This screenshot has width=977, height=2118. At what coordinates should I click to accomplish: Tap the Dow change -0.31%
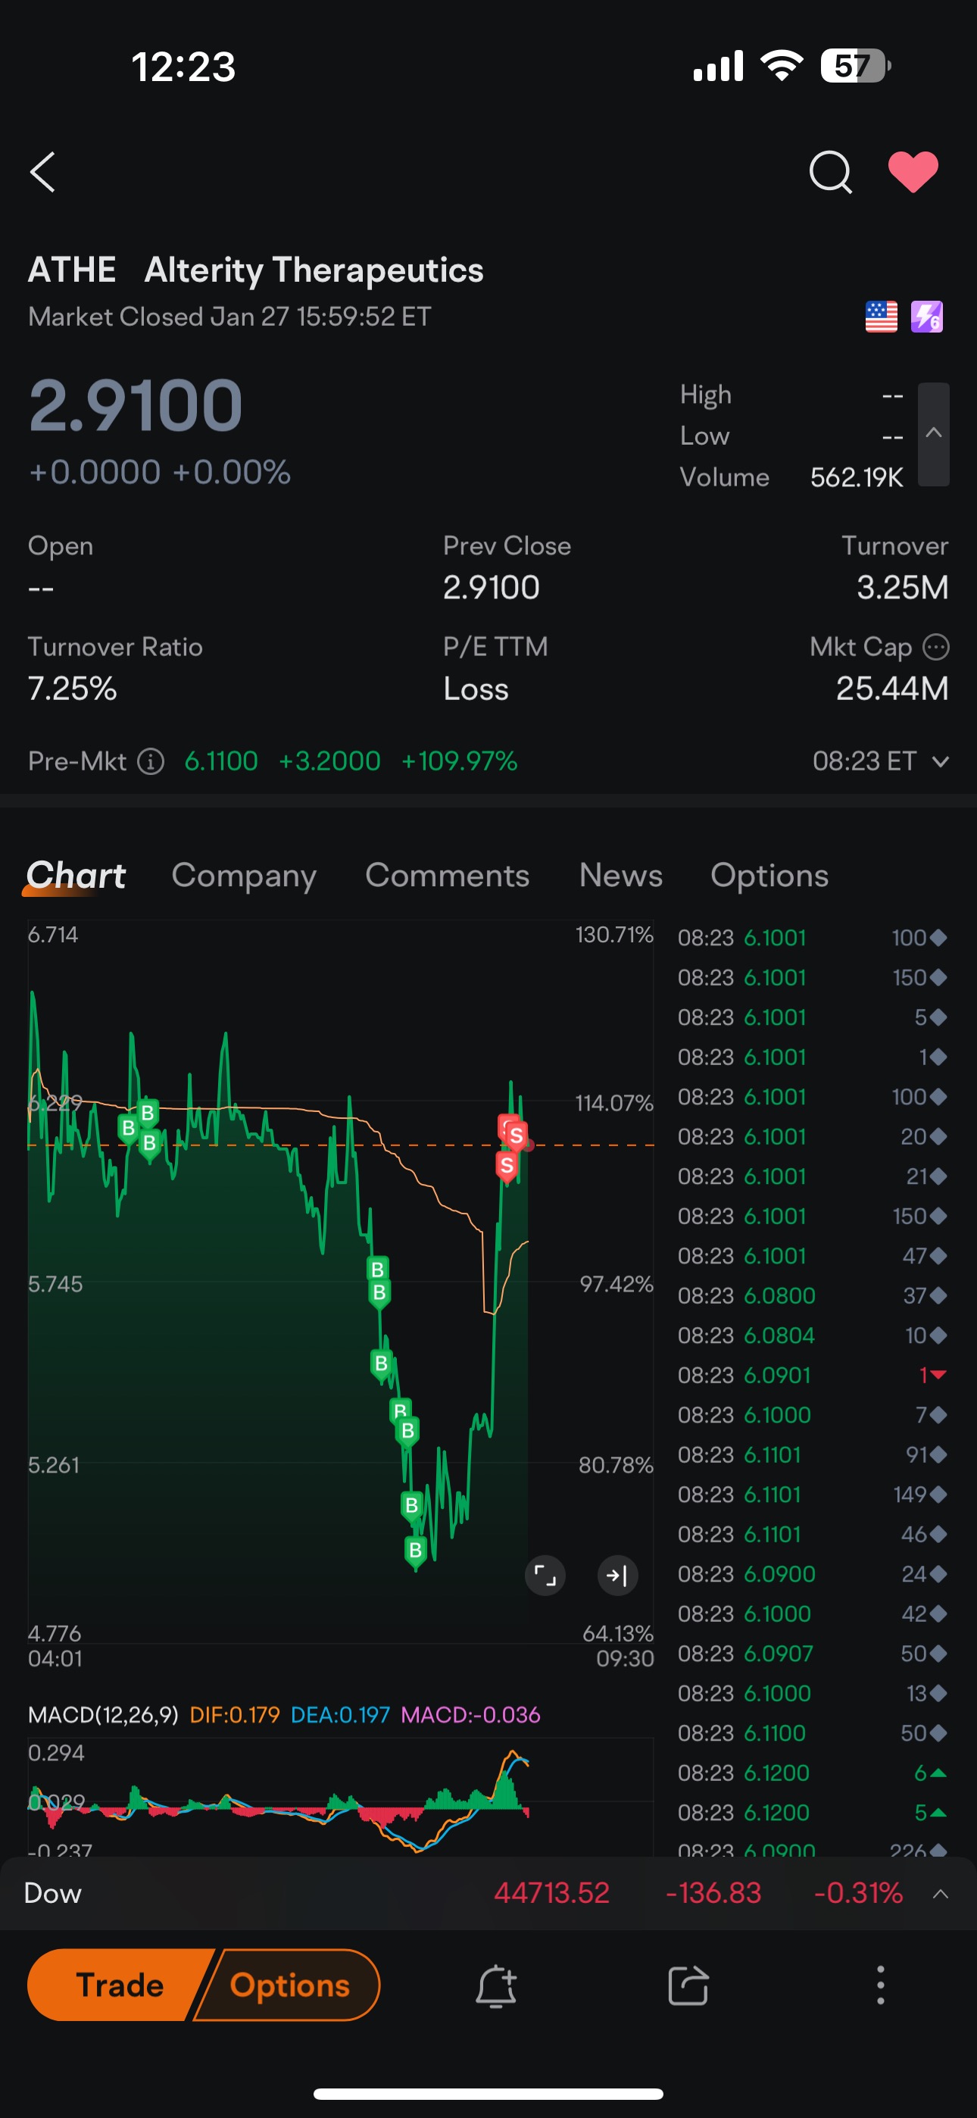(x=858, y=1893)
